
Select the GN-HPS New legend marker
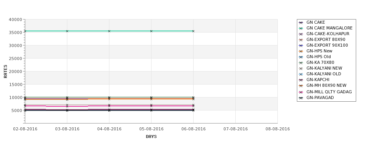tap(301, 51)
